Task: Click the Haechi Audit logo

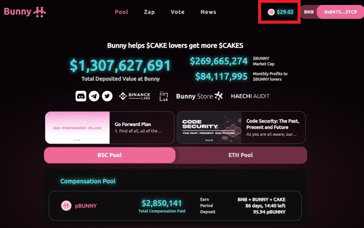Action: pos(250,96)
